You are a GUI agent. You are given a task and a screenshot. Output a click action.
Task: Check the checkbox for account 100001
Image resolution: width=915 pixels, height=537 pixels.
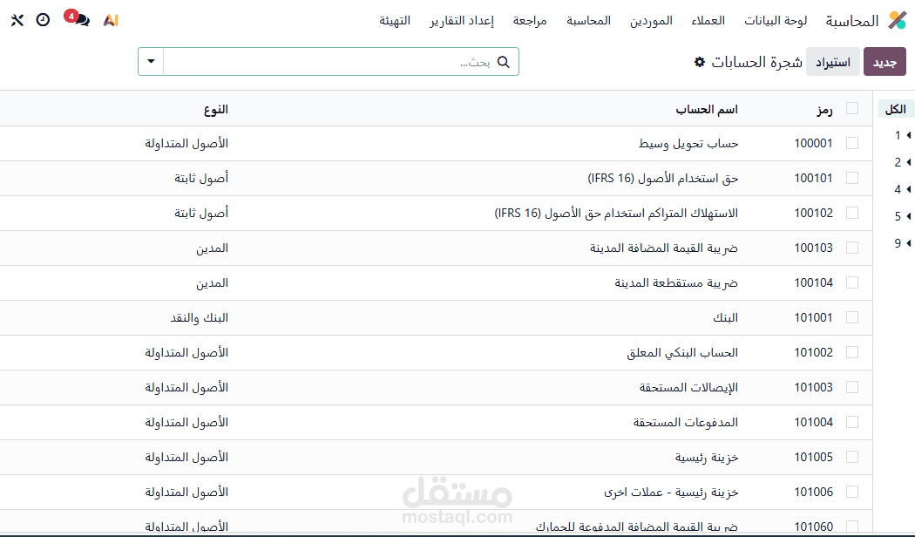point(852,143)
